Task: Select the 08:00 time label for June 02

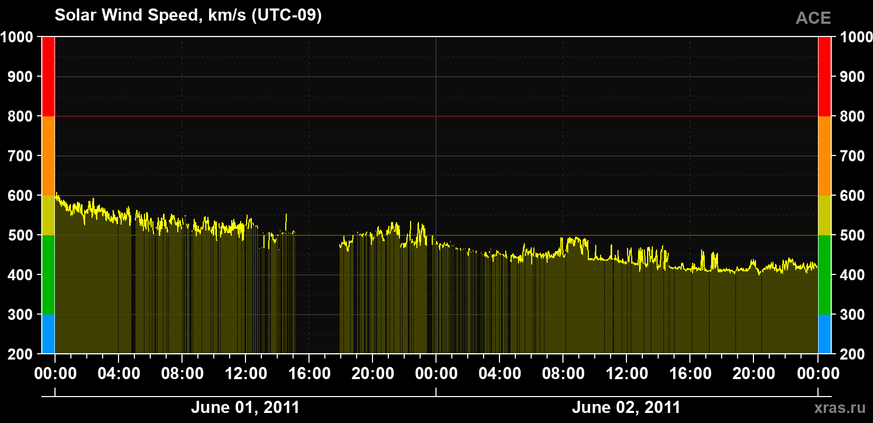Action: pyautogui.click(x=563, y=374)
